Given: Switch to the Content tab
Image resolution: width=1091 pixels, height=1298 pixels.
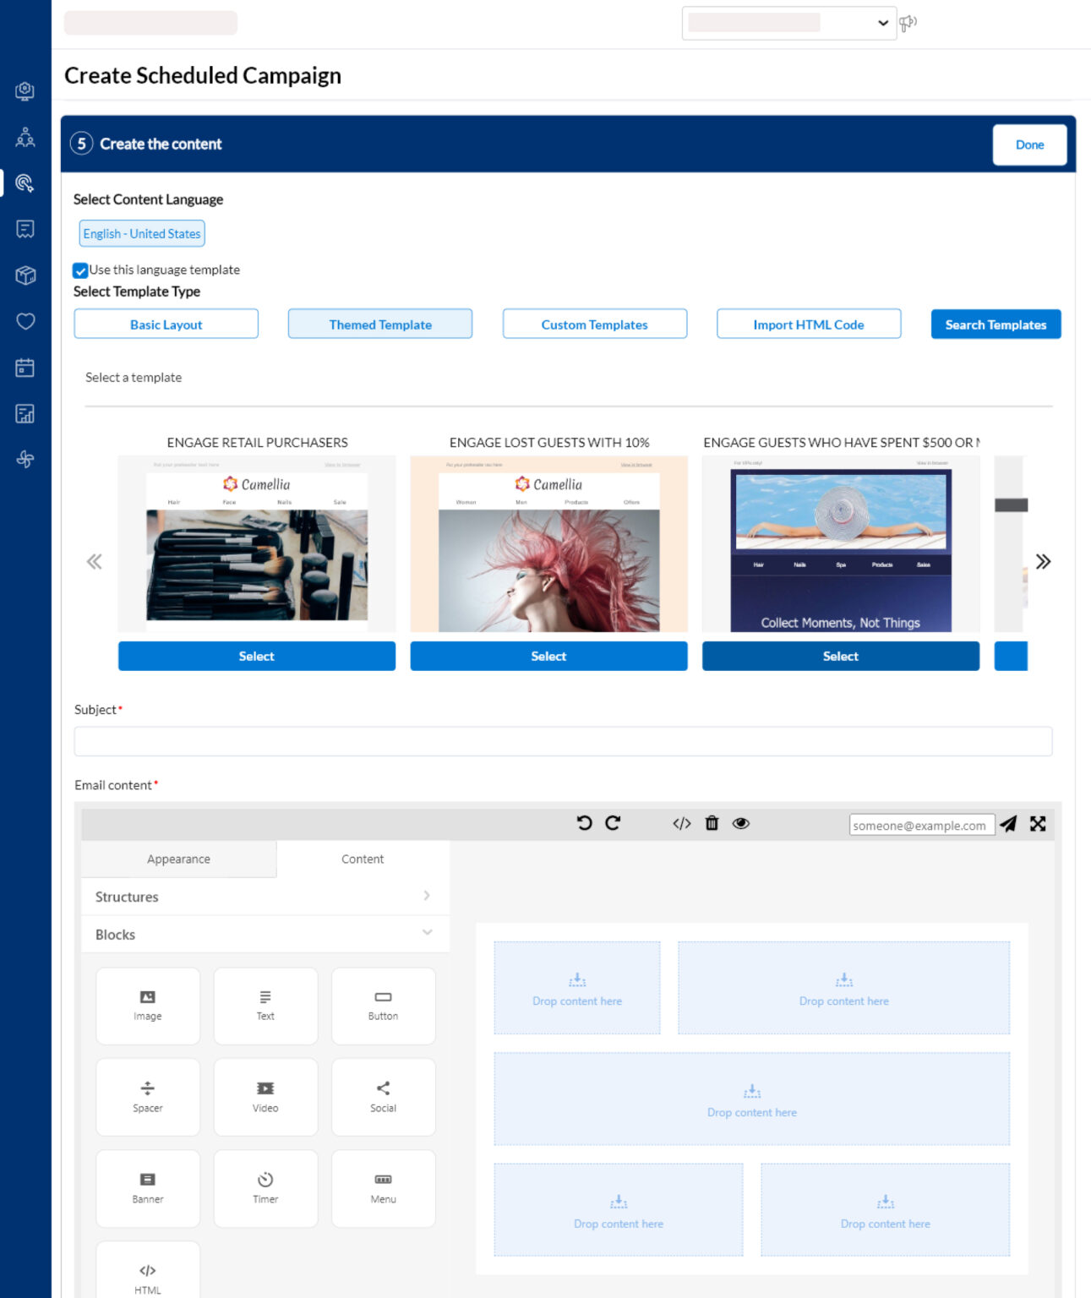Looking at the screenshot, I should pos(362,859).
